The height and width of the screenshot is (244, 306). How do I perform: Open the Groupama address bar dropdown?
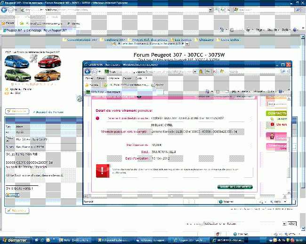(x=195, y=72)
